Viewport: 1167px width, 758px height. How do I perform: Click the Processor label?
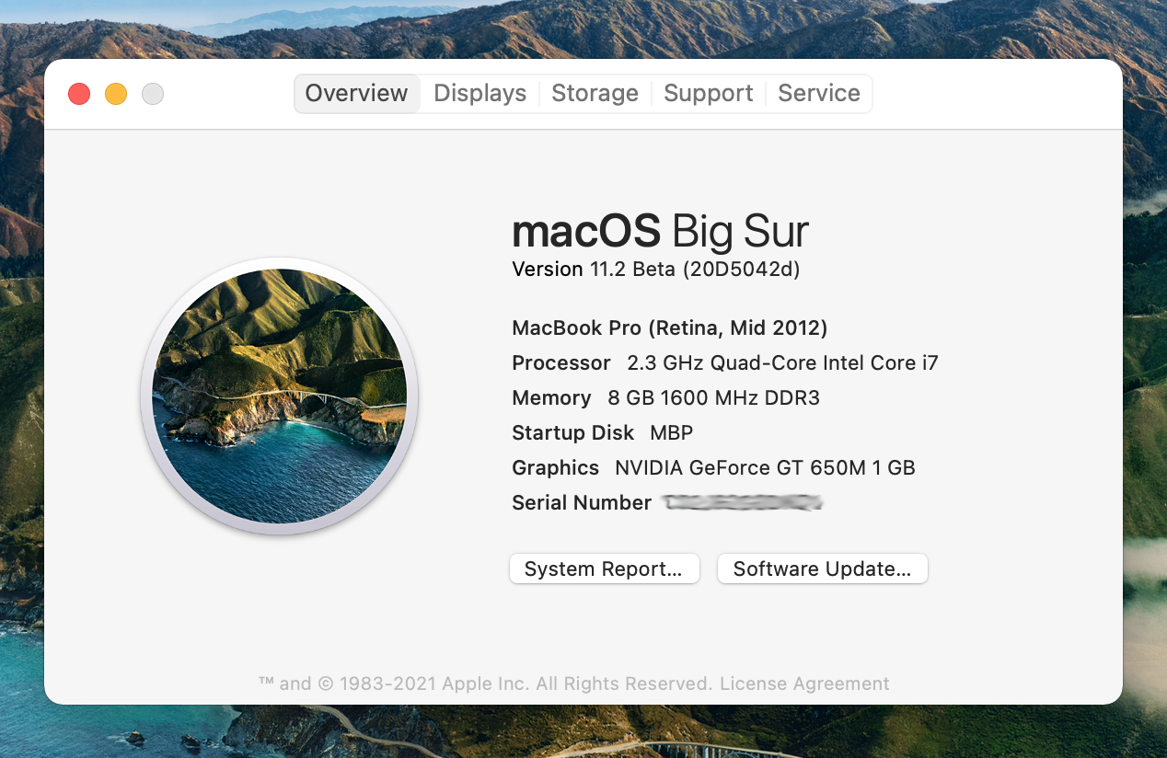tap(561, 363)
